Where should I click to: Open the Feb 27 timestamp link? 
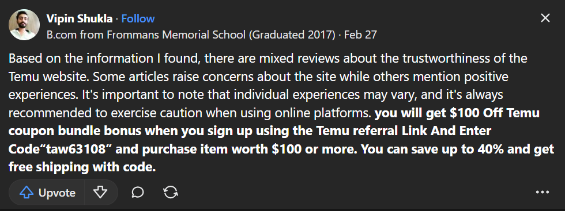pos(360,35)
